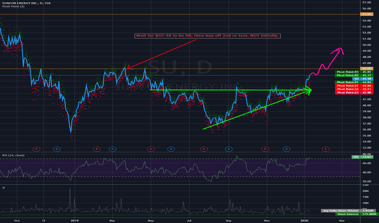Select the Pivot Point (2) indicator legend
The image size is (379, 223).
[13, 6]
